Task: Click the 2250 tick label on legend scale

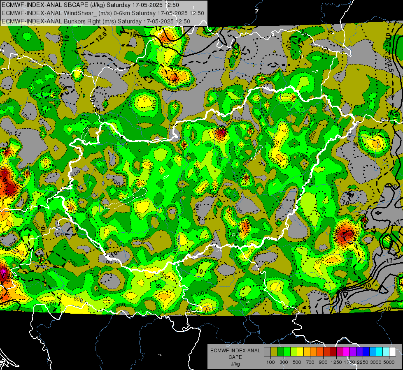Action: coord(363,362)
